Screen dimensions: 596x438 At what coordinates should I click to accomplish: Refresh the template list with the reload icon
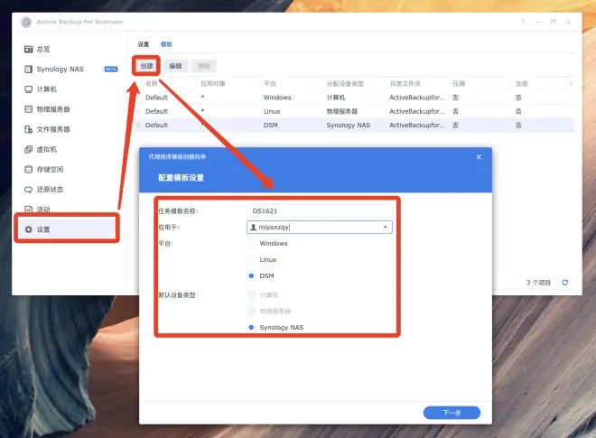[564, 283]
